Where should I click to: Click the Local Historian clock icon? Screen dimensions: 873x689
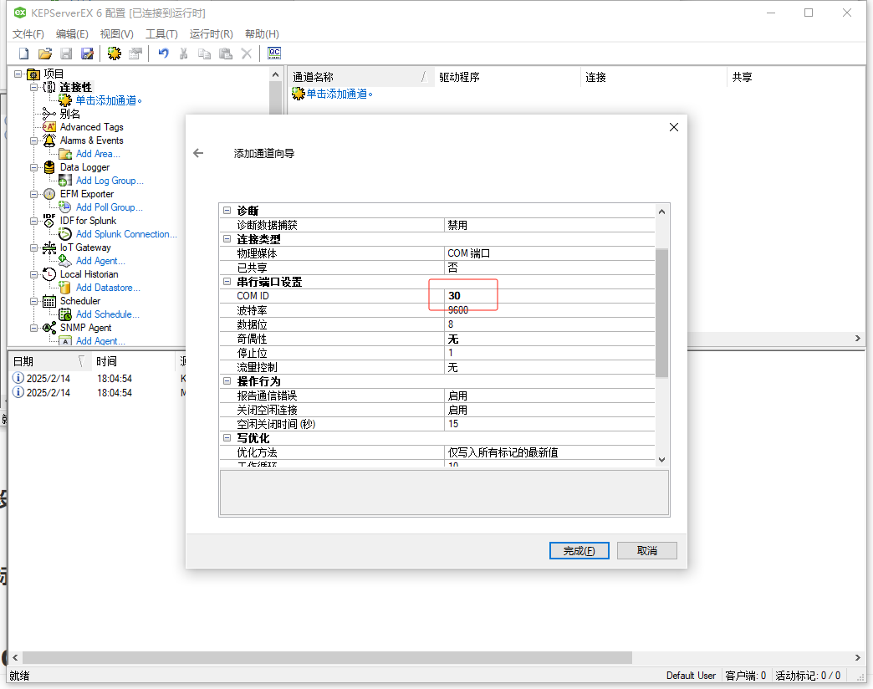click(49, 273)
